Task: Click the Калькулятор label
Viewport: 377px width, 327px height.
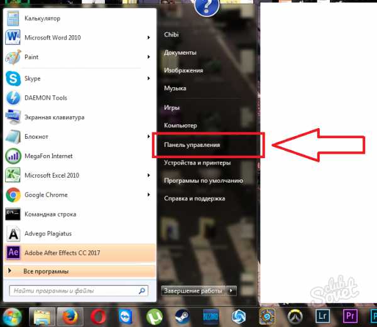Action: (42, 18)
